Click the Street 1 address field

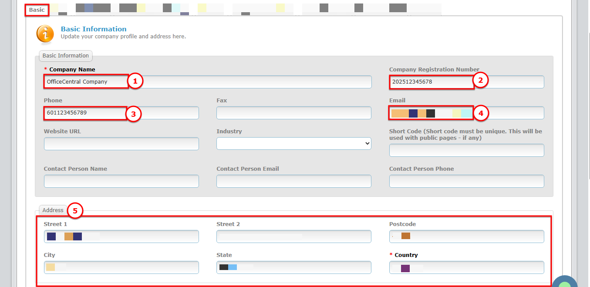pyautogui.click(x=121, y=236)
